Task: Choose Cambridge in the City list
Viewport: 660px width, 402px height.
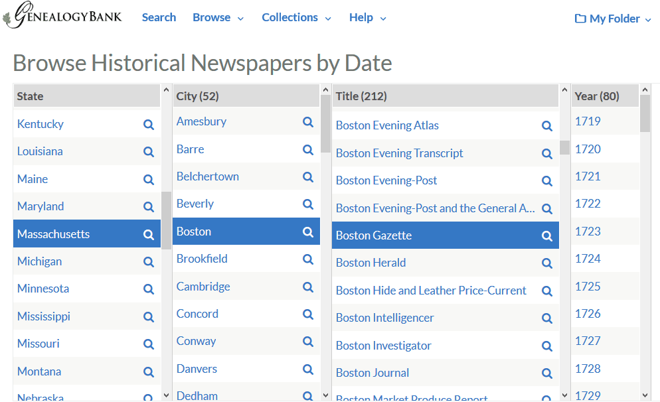Action: (203, 287)
